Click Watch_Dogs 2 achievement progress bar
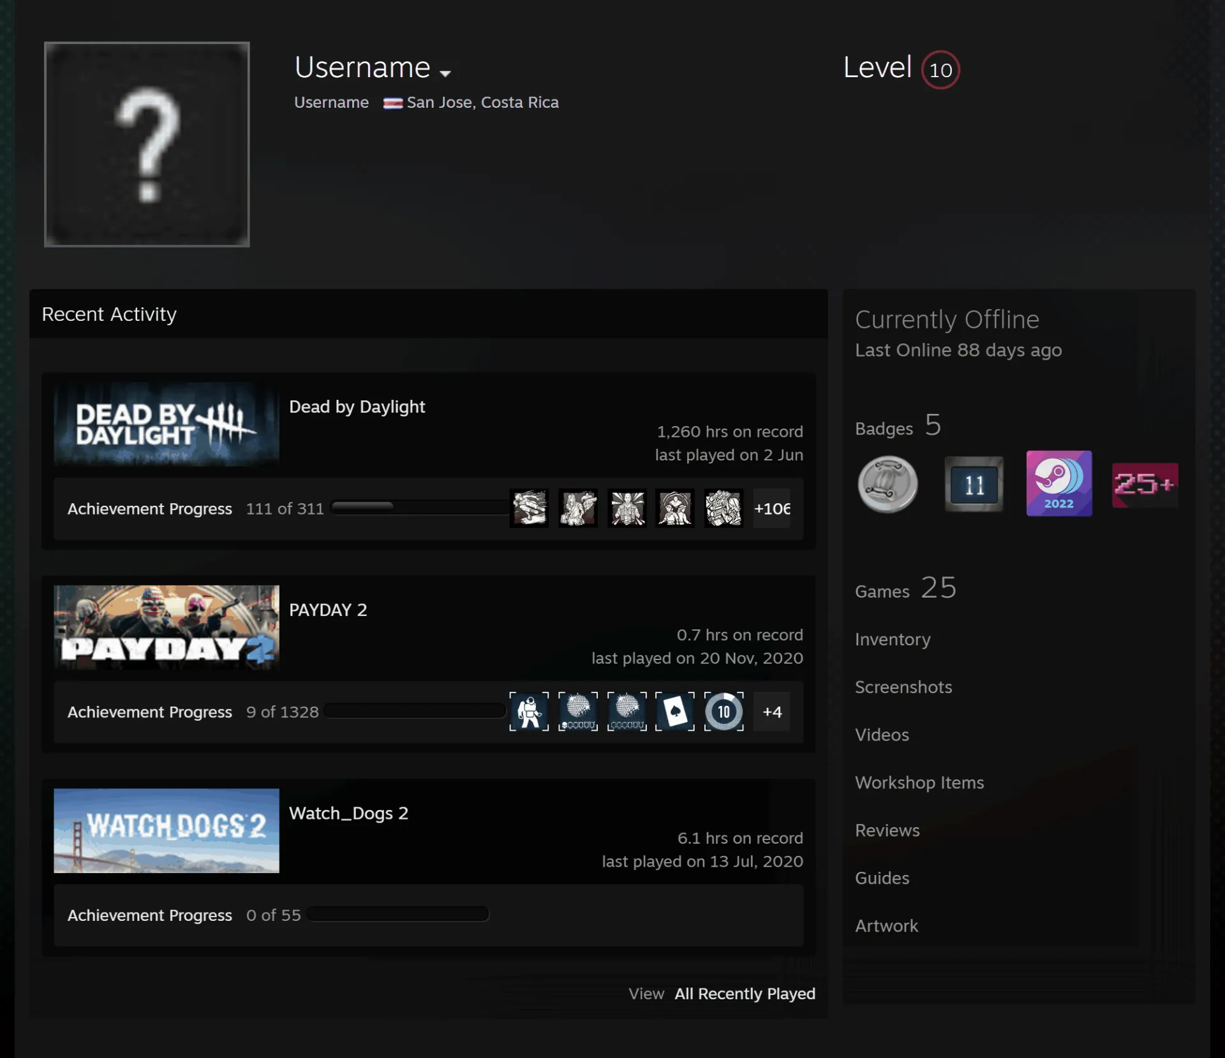This screenshot has height=1058, width=1225. 398,914
